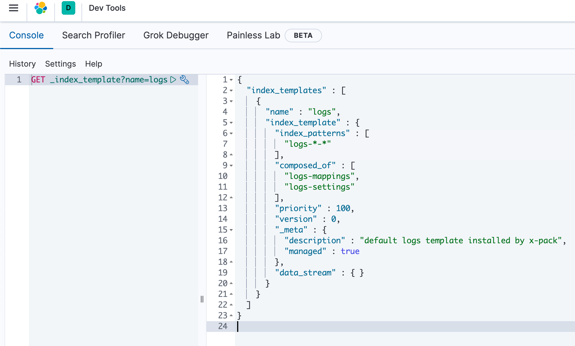Open console Settings

click(60, 64)
